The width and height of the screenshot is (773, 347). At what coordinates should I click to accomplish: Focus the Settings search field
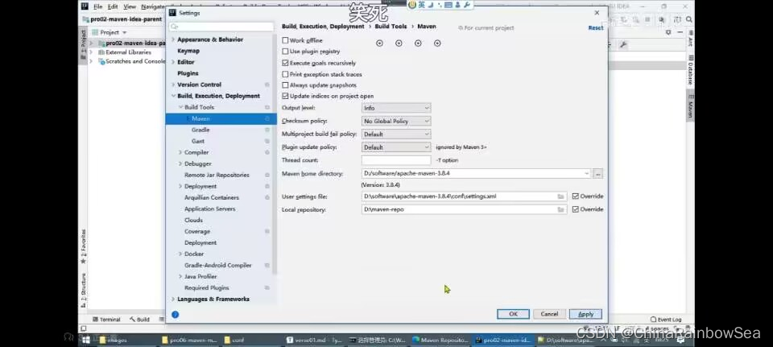(221, 27)
